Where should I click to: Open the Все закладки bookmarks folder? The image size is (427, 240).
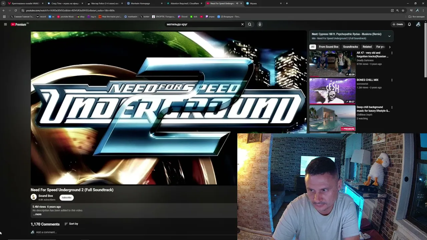click(417, 17)
